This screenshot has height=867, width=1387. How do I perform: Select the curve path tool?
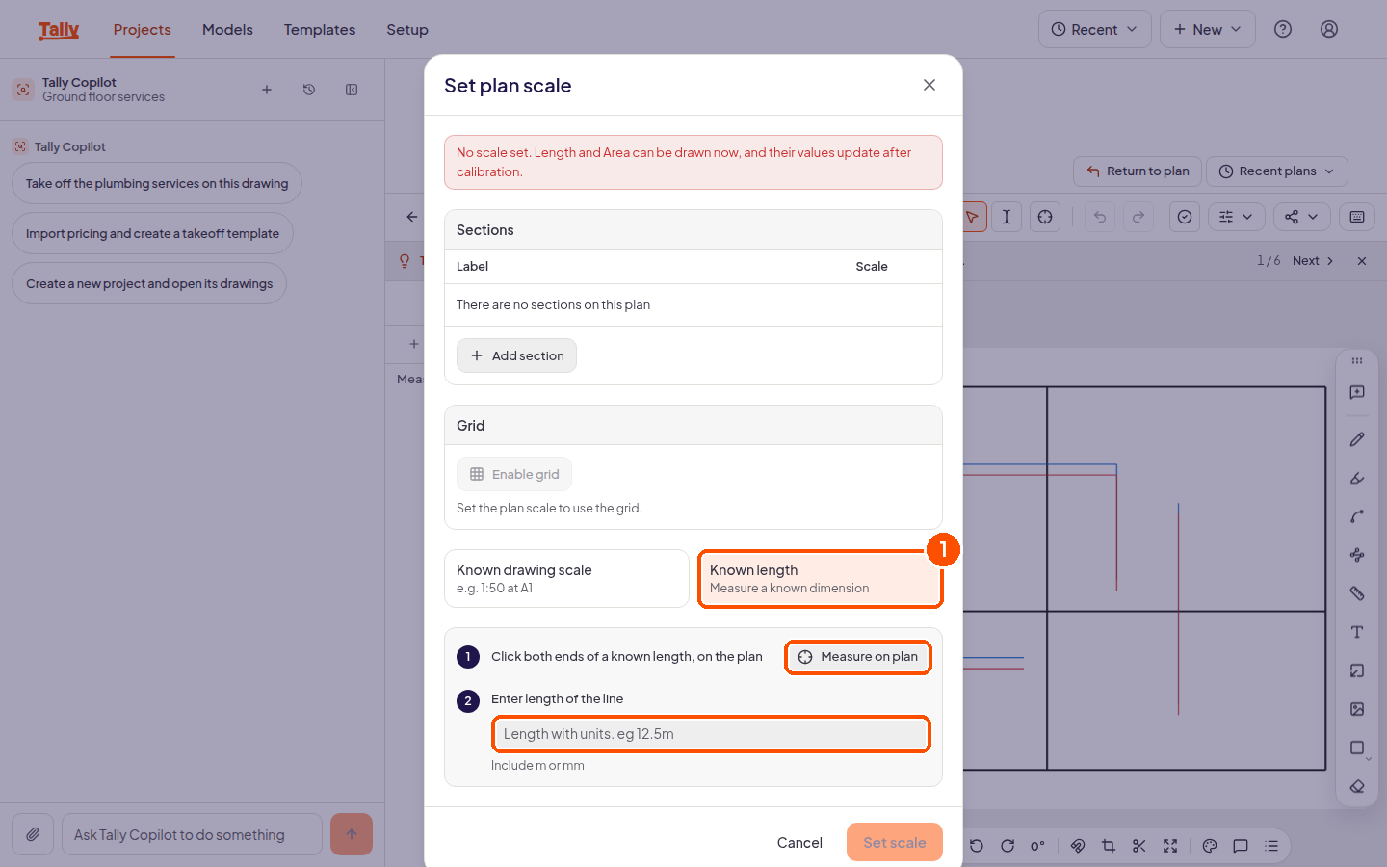point(1357,516)
